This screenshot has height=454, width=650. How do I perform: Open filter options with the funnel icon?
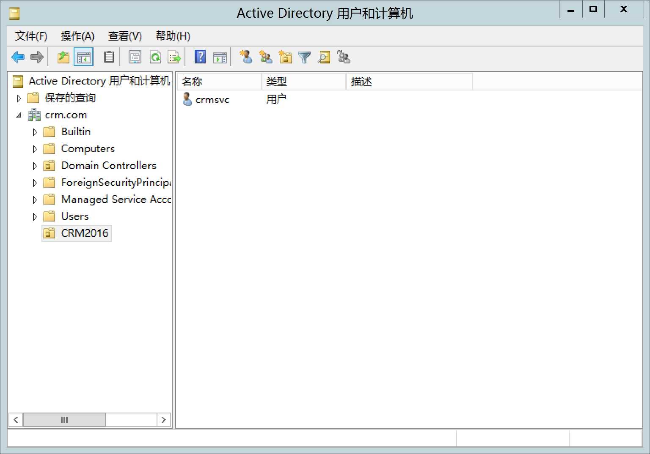point(304,57)
